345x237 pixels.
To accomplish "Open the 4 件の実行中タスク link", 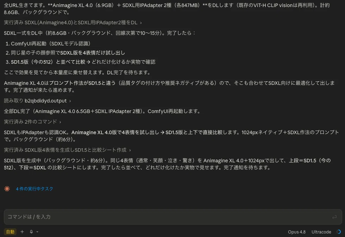I will (x=35, y=189).
